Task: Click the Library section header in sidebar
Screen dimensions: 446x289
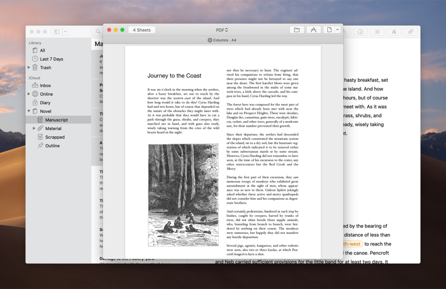Action: [35, 42]
